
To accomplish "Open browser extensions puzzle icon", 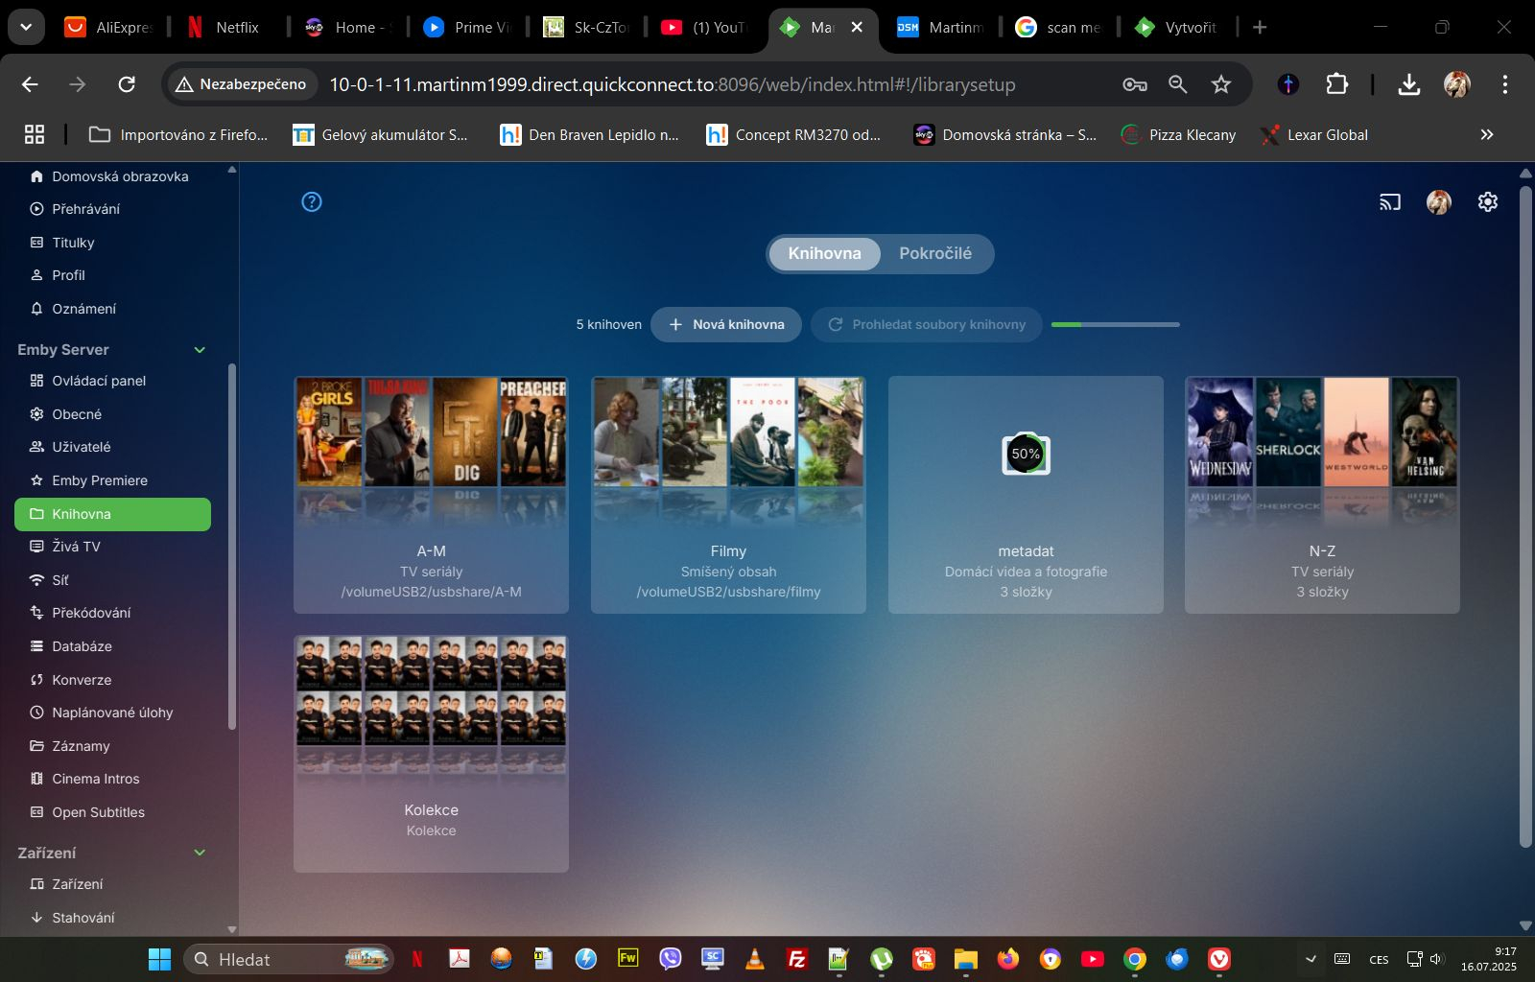I will click(1337, 84).
